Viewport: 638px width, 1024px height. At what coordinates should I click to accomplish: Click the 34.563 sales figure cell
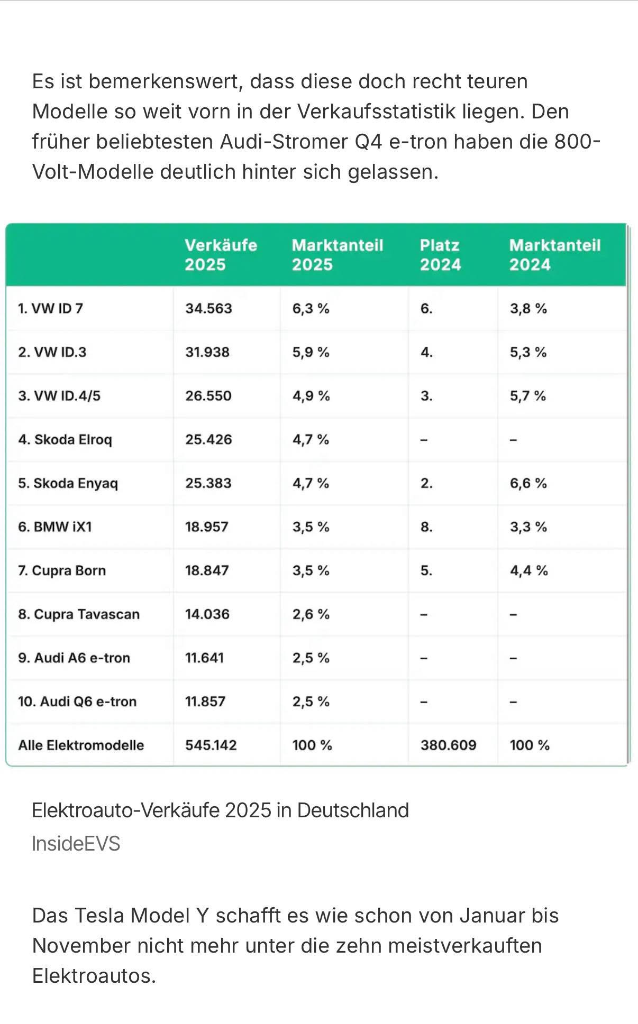[x=208, y=309]
